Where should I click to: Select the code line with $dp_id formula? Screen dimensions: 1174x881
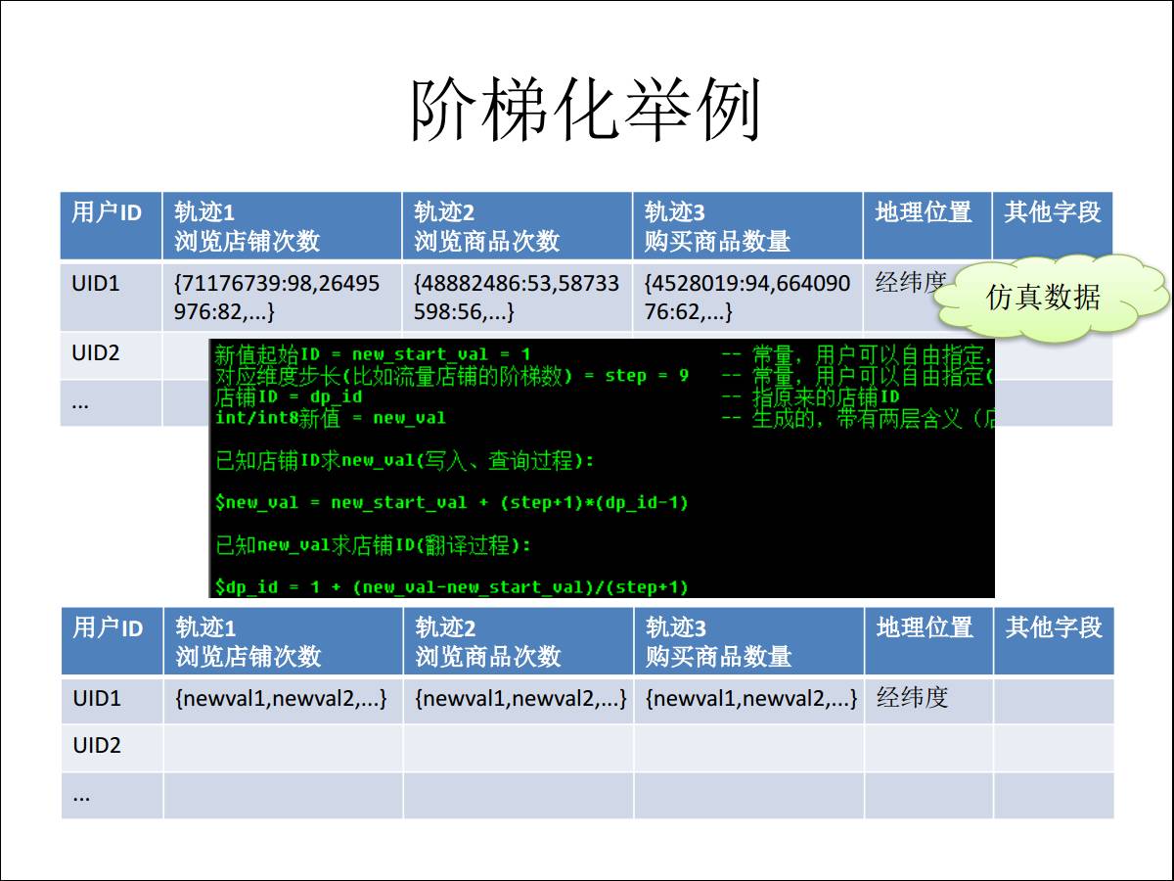452,586
